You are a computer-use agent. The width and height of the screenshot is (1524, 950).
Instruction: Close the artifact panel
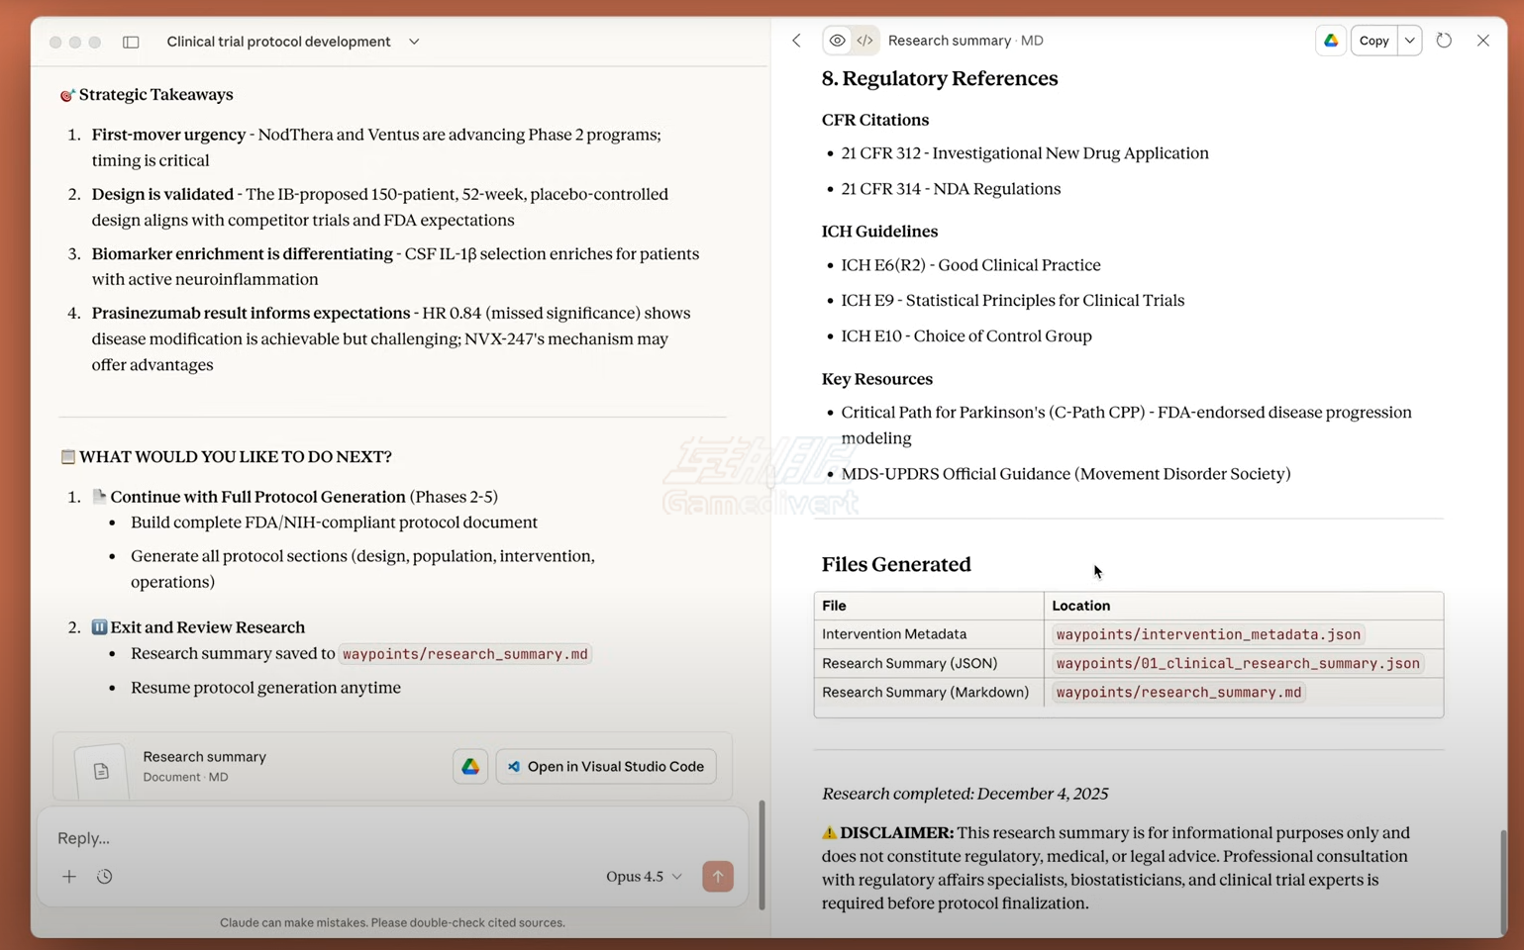point(1482,41)
